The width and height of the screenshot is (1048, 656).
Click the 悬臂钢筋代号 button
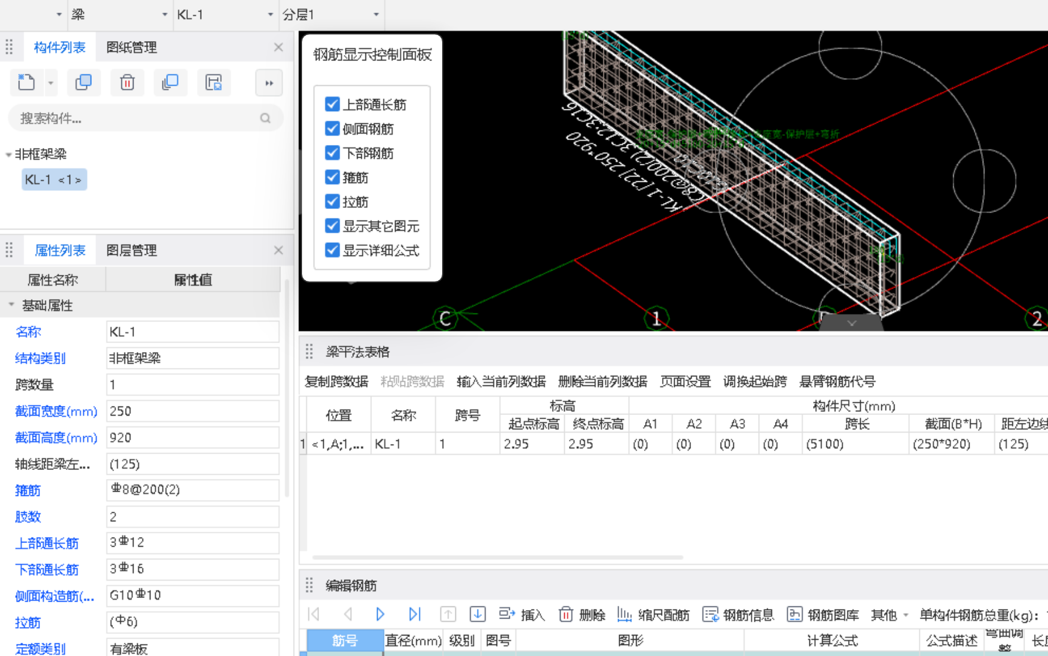pos(837,381)
